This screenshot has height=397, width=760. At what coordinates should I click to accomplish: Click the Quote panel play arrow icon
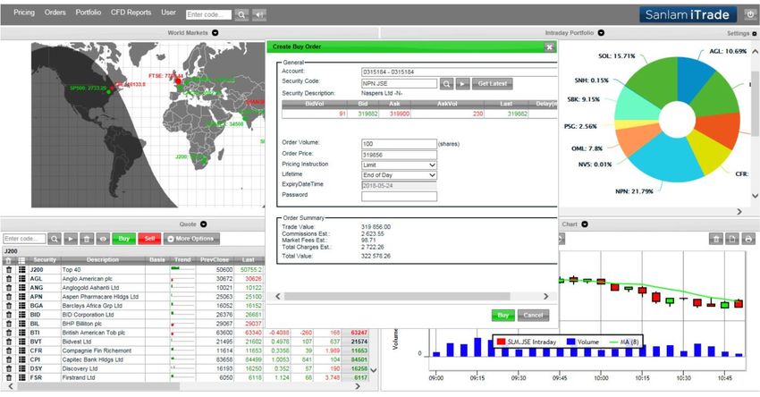click(x=71, y=239)
